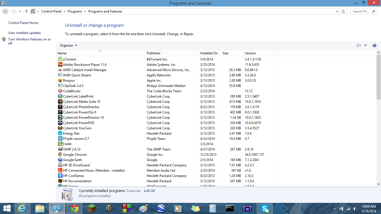The width and height of the screenshot is (381, 214).
Task: Click the scroll down arrow of the list
Action: 378,184
